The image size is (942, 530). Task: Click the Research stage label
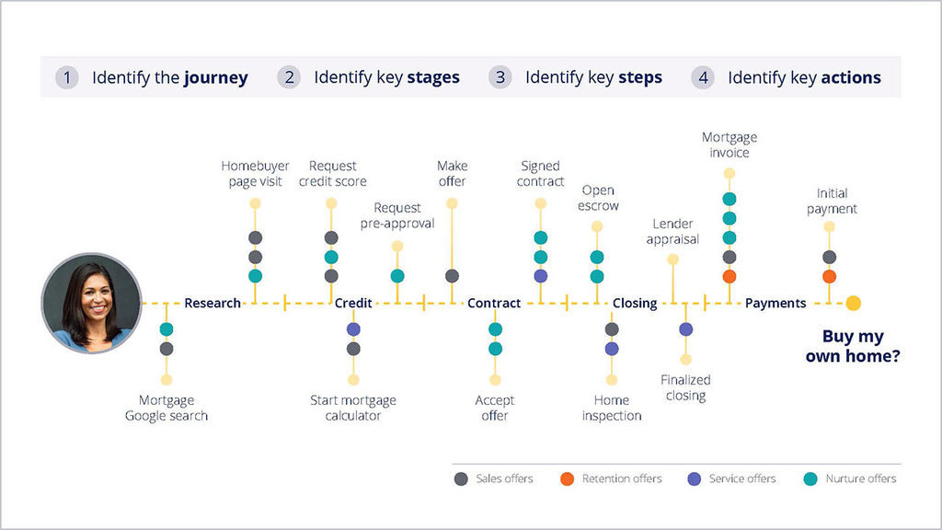[x=213, y=303]
